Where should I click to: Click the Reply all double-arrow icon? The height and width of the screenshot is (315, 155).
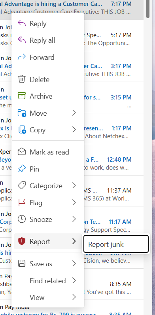22,40
